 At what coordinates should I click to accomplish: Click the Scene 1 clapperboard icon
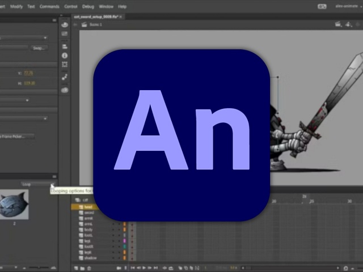85,25
